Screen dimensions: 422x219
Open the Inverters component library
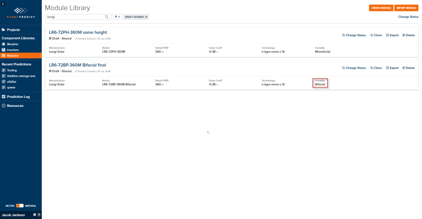tap(13, 50)
